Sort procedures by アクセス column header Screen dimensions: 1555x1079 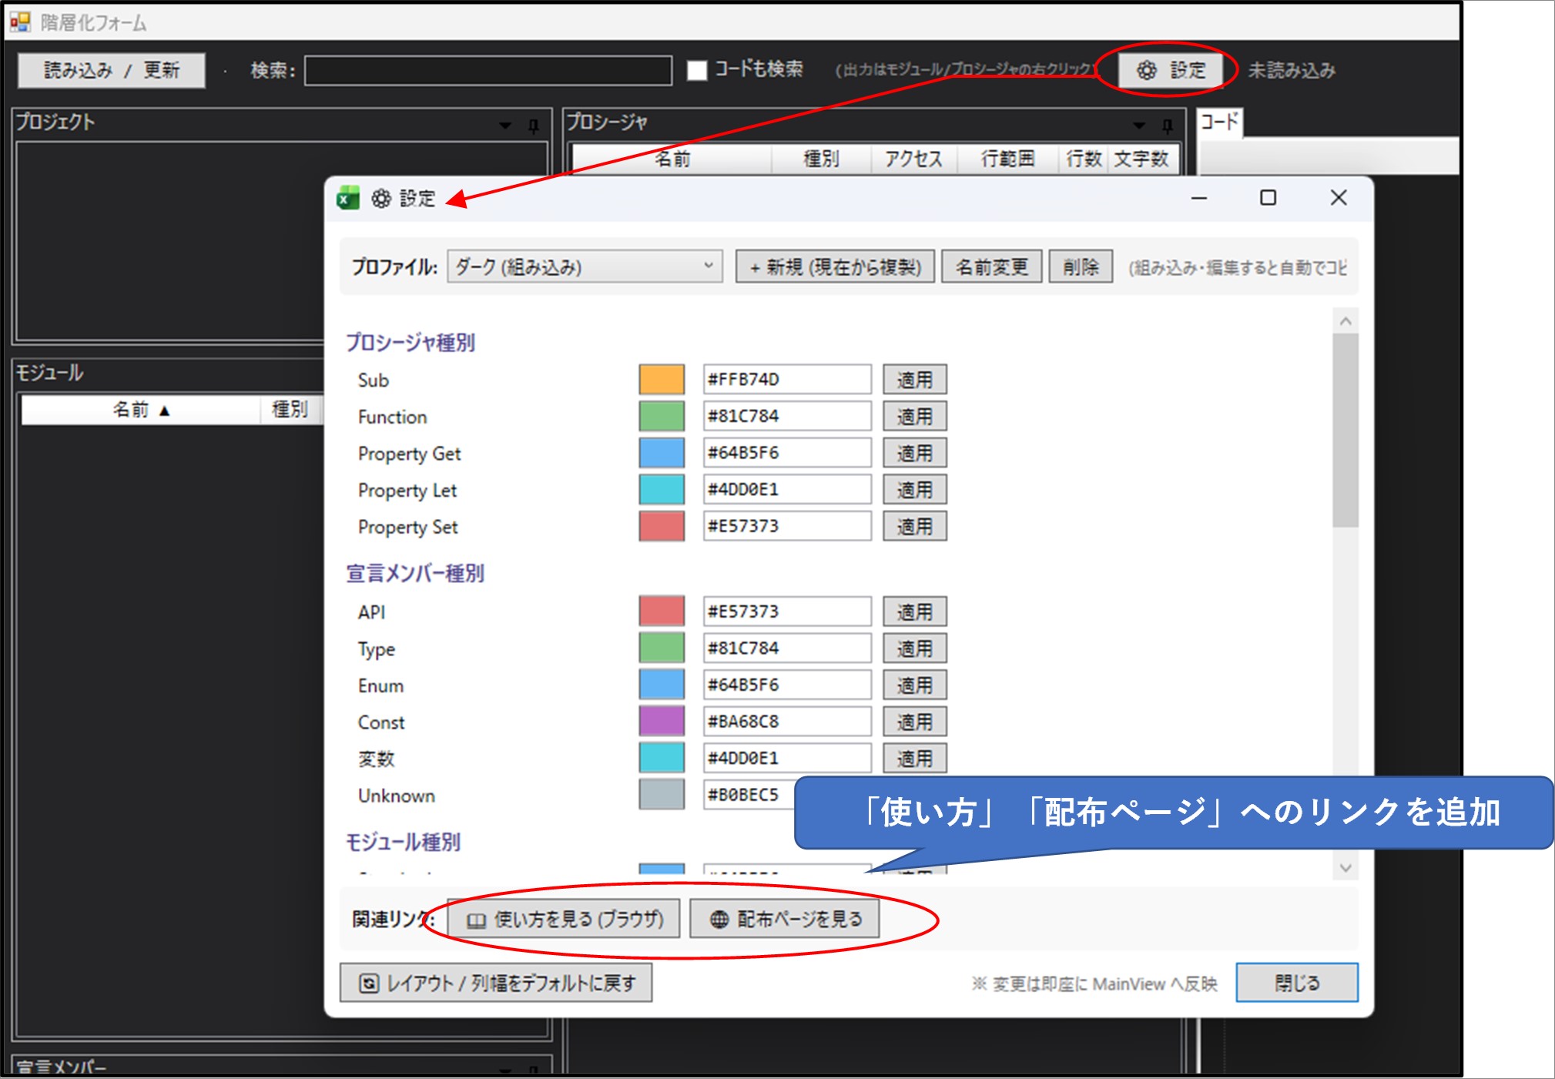(x=913, y=159)
